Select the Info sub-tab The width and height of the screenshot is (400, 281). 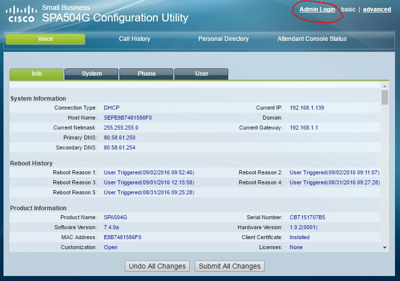36,74
